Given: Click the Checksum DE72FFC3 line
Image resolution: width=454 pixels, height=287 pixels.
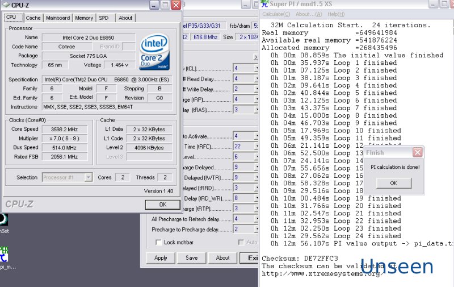Looking at the screenshot, I should tap(300, 258).
